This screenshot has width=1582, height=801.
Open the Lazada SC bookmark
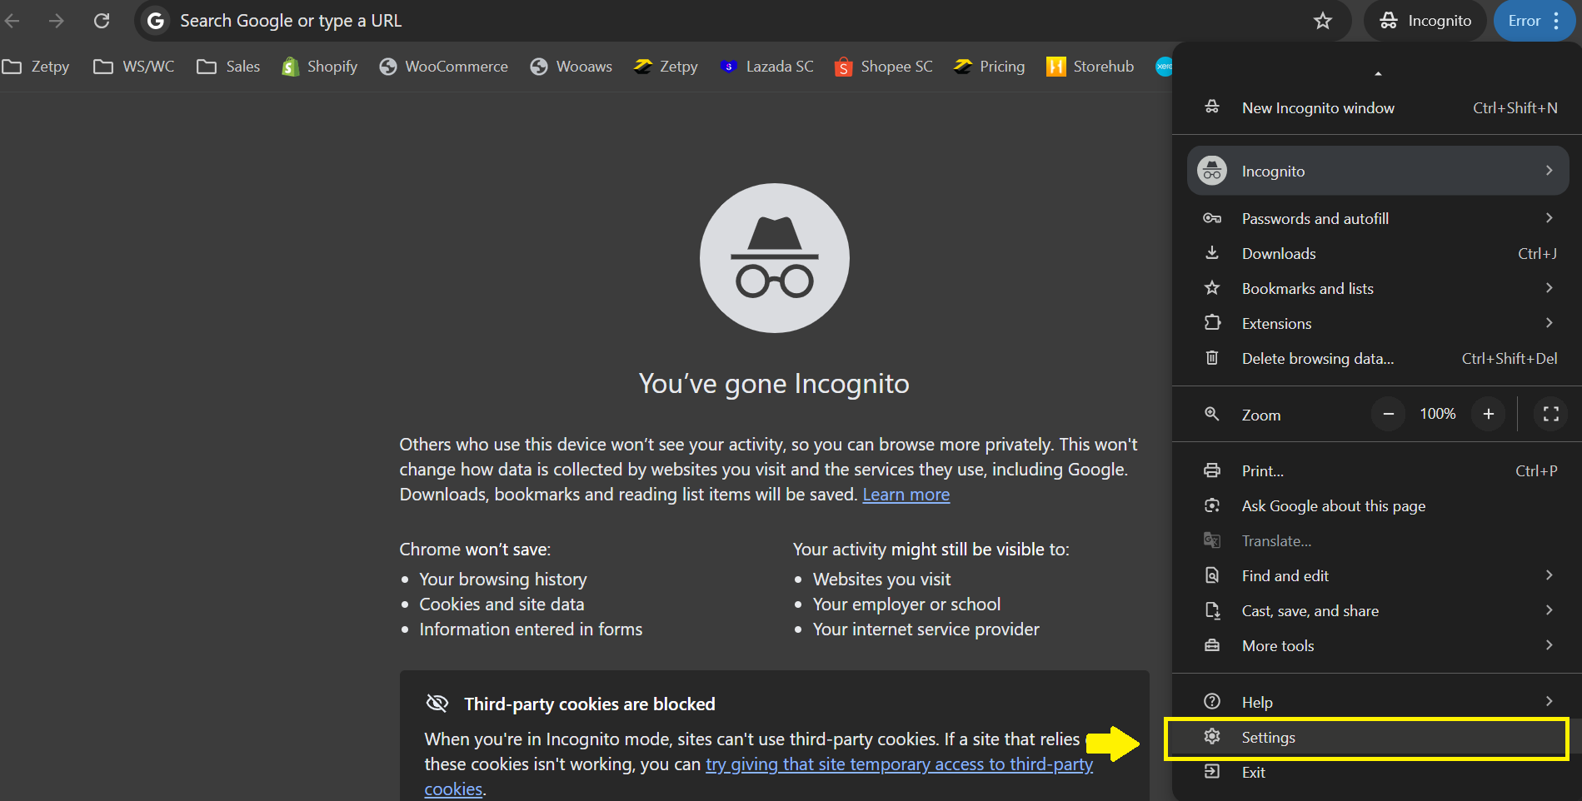tap(767, 67)
